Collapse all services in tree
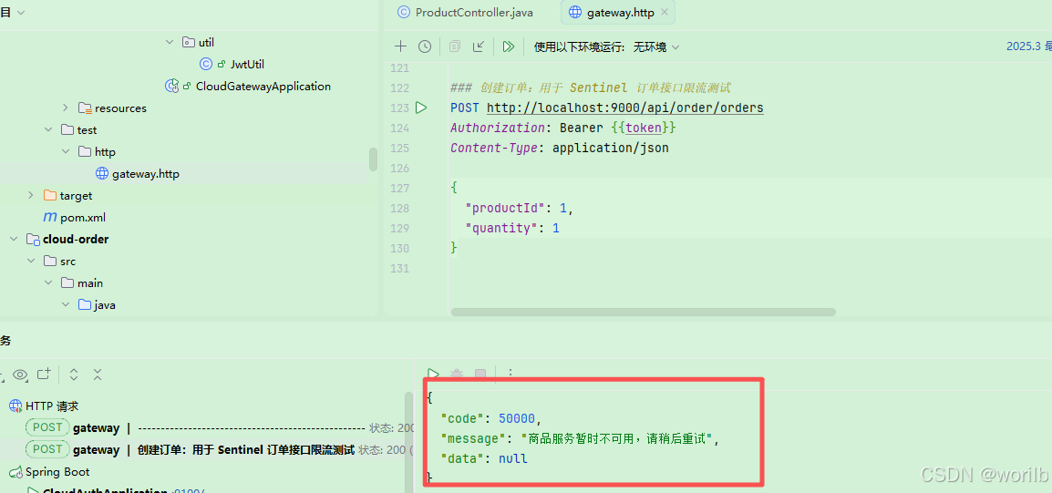The height and width of the screenshot is (493, 1052). [98, 375]
